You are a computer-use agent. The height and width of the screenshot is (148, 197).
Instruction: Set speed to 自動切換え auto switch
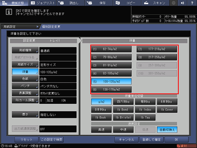[167, 130]
